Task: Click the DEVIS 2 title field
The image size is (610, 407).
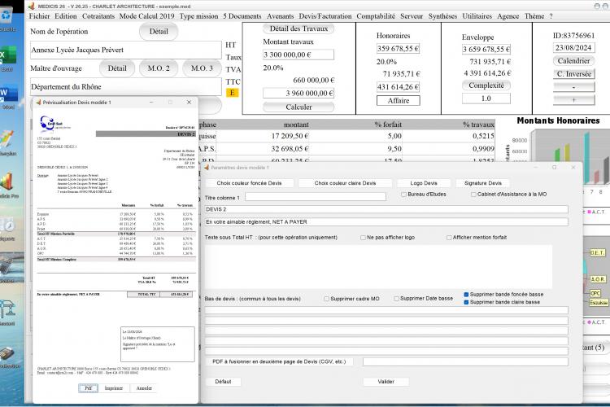Action: pyautogui.click(x=386, y=209)
